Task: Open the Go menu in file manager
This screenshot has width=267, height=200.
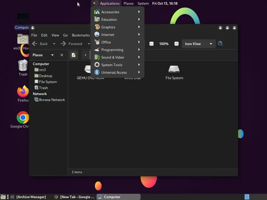Action: (65, 35)
